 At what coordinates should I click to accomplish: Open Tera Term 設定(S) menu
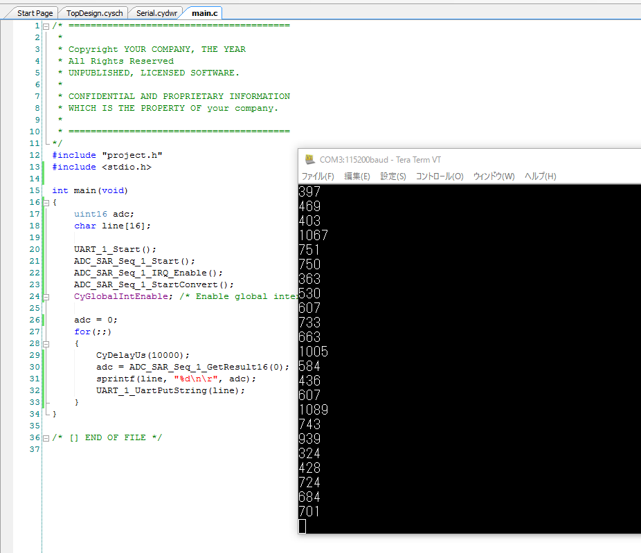tap(393, 176)
